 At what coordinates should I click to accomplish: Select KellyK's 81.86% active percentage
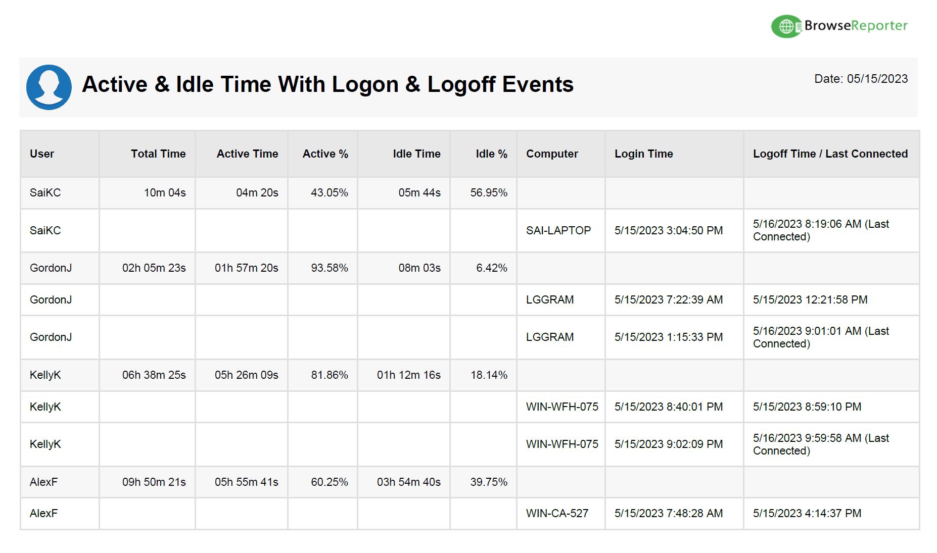tap(330, 375)
